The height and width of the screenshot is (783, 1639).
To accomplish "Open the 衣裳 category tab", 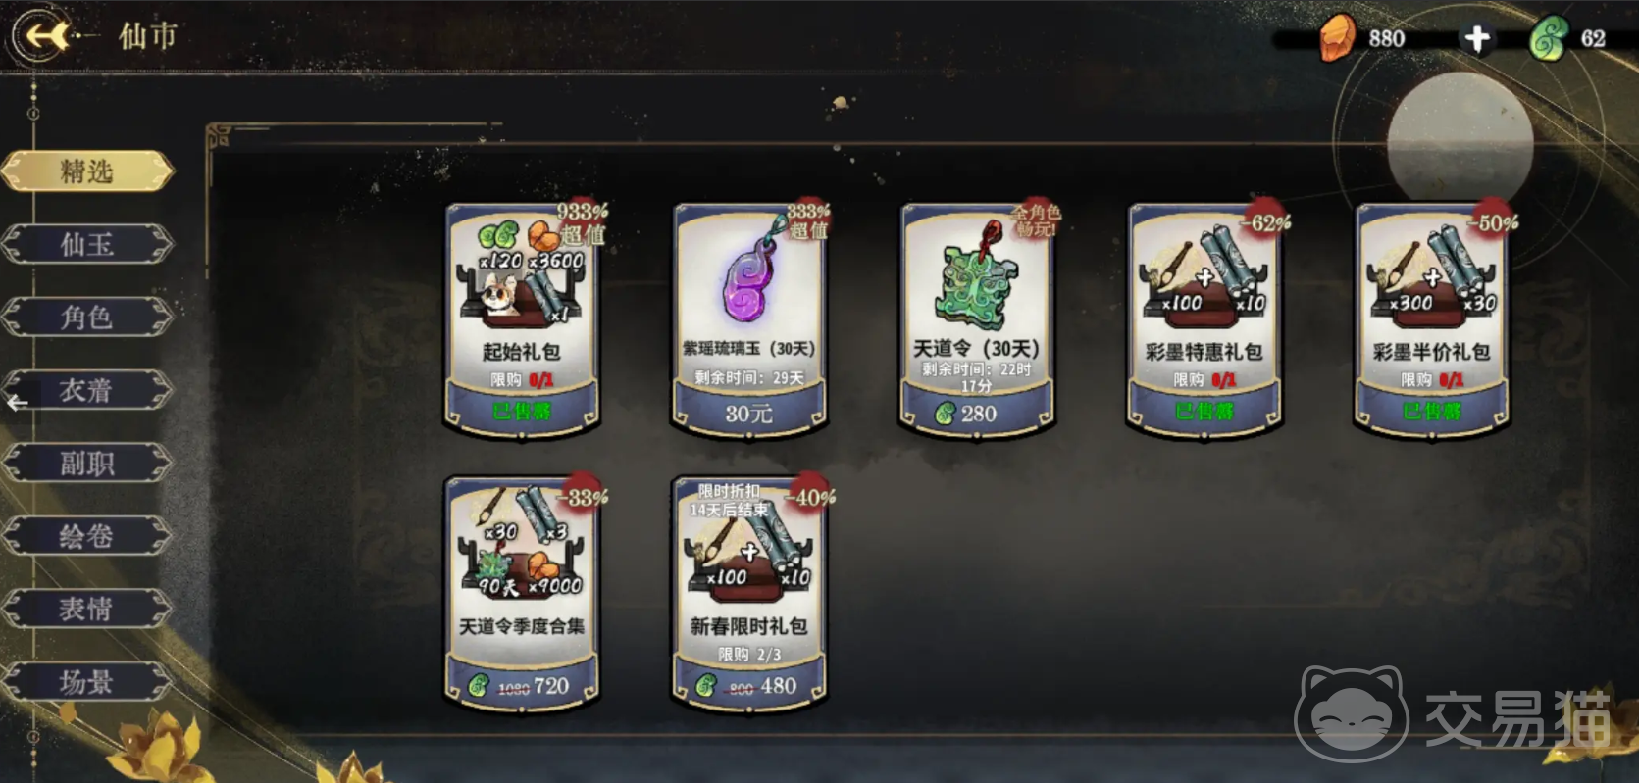I will (x=87, y=390).
